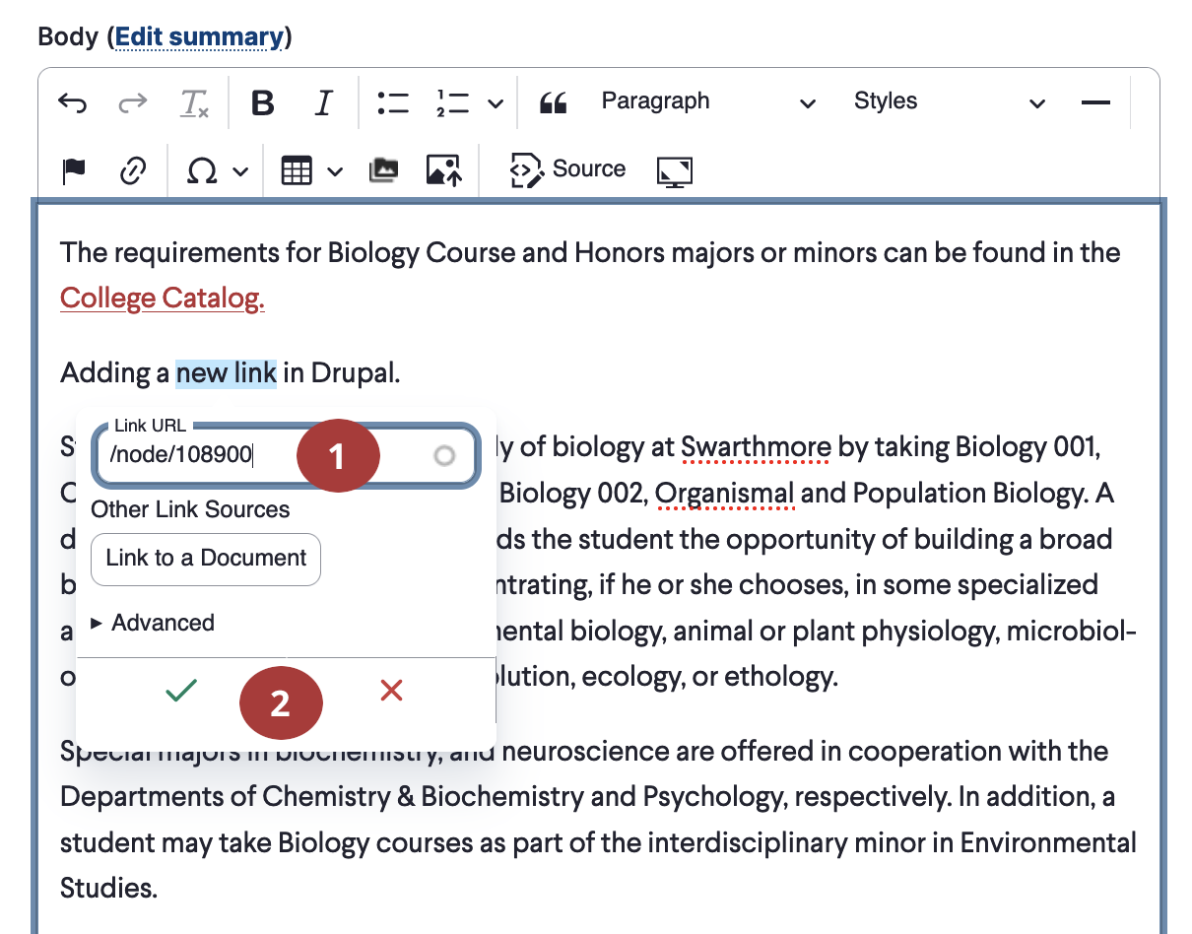The height and width of the screenshot is (934, 1192).
Task: Remove formatting with the Tx icon
Action: pos(194,102)
